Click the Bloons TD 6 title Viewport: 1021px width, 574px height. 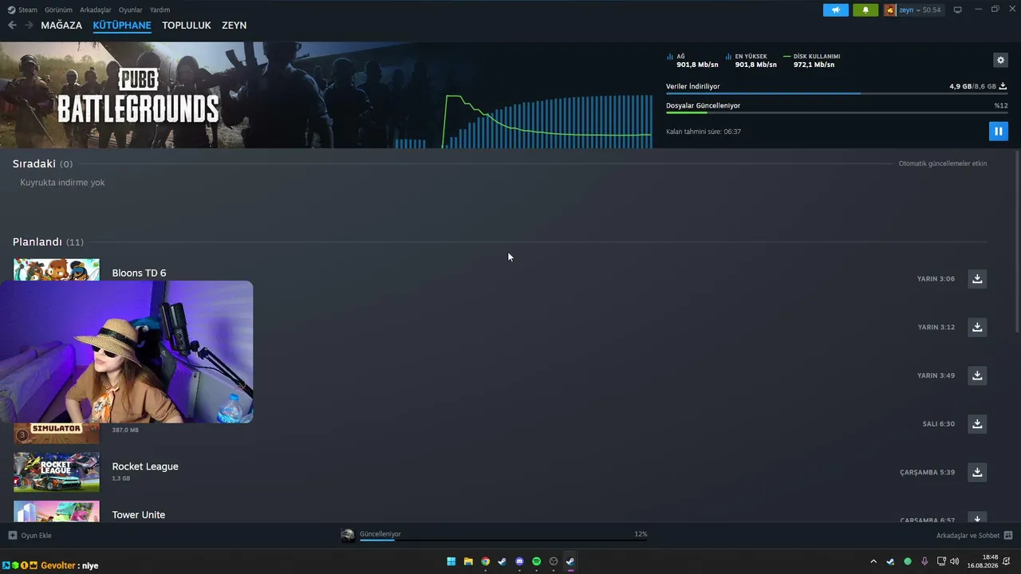[x=139, y=273]
